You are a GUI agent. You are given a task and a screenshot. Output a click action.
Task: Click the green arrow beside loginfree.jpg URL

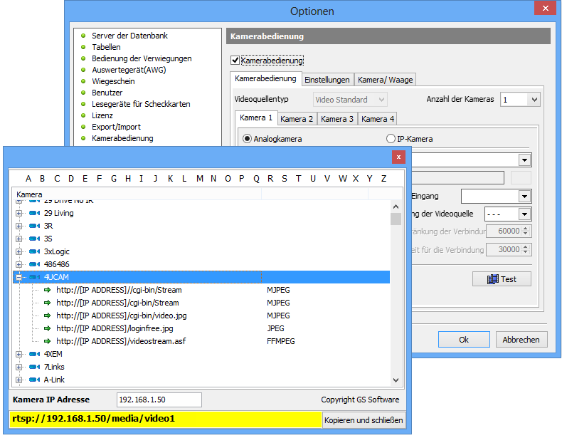(x=47, y=328)
